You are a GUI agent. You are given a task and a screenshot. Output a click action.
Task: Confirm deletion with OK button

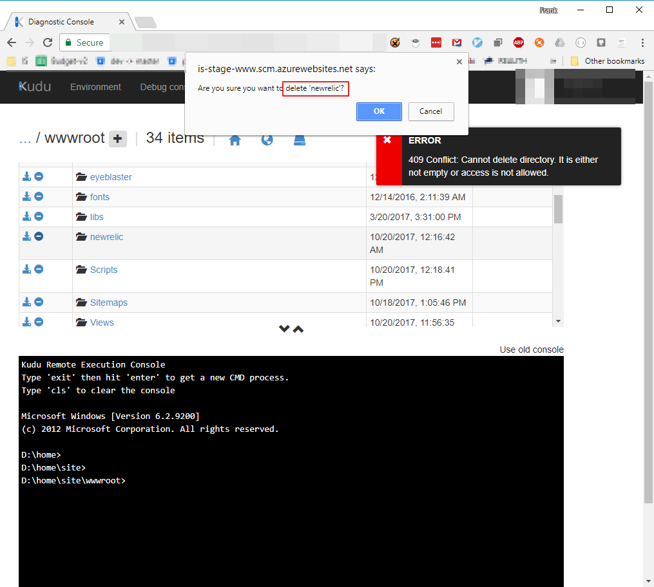[x=379, y=111]
